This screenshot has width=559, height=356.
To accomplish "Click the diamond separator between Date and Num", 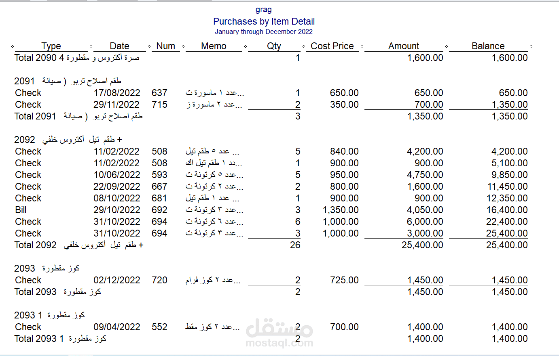I will [x=149, y=46].
